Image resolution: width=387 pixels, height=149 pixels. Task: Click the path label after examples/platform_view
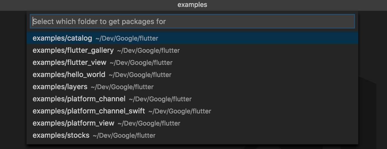(x=149, y=124)
